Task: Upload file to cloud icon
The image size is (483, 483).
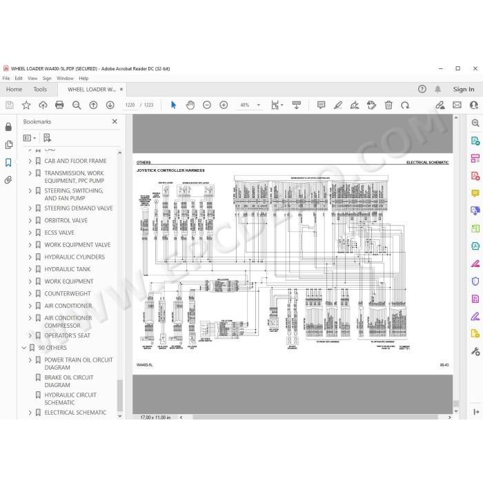Action: (x=43, y=106)
